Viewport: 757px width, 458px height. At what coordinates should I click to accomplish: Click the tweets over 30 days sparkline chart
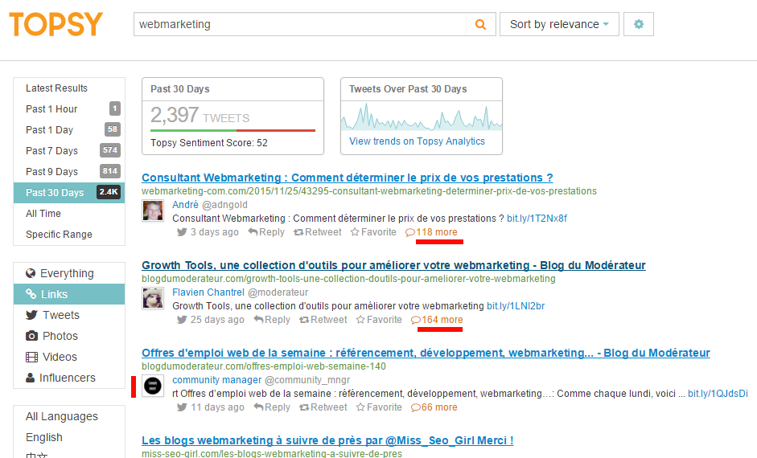point(422,117)
